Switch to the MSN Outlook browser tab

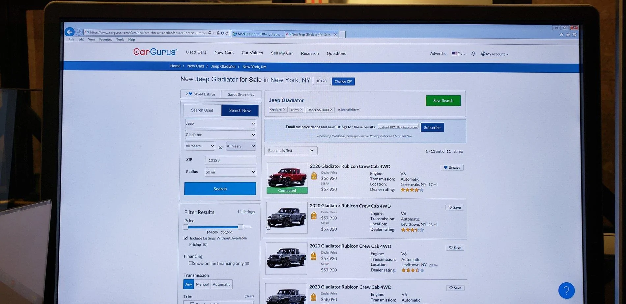pos(258,34)
